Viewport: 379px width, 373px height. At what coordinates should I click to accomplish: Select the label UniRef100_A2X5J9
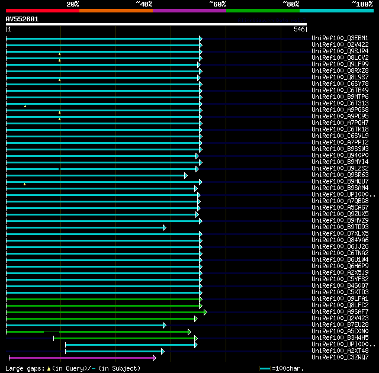[340, 273]
